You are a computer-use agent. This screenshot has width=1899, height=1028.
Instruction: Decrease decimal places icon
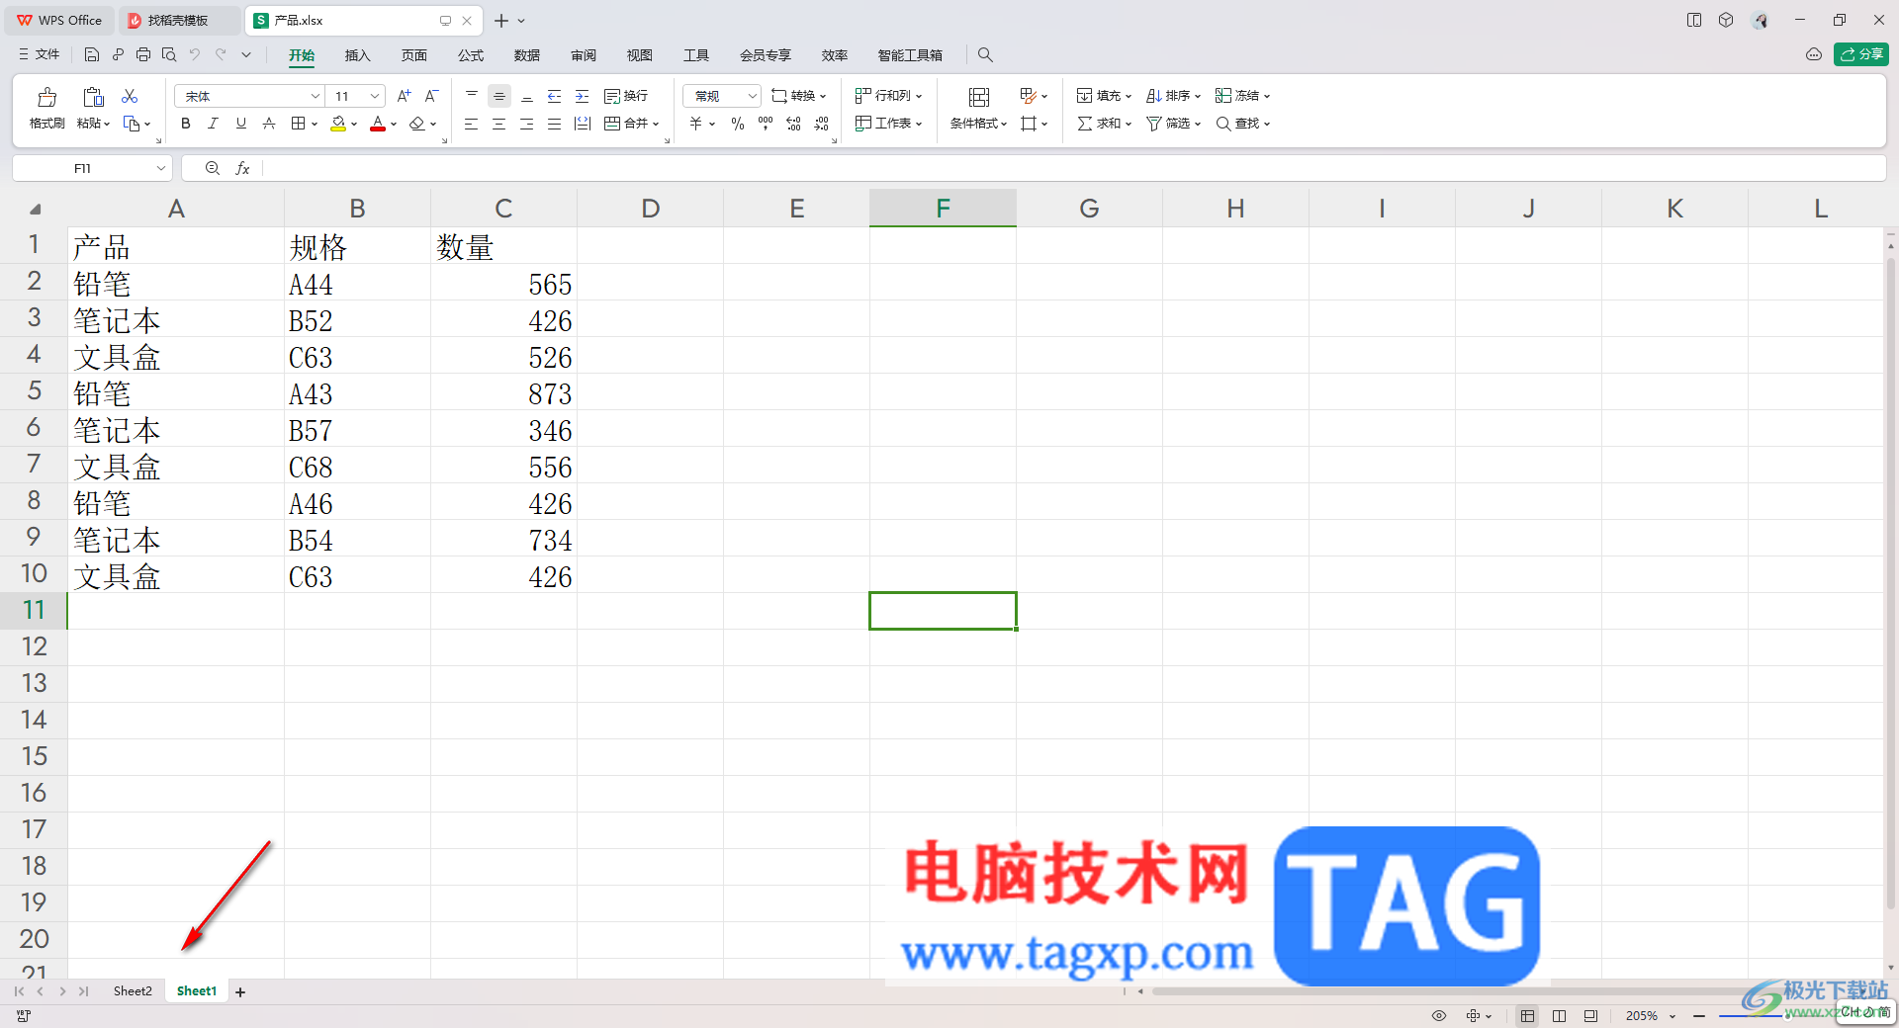pos(822,124)
